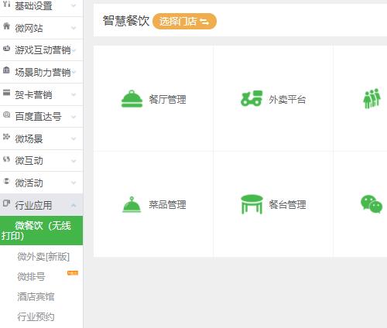Open the 酒店宾馆 submenu item
The height and width of the screenshot is (328, 387).
coord(36,296)
